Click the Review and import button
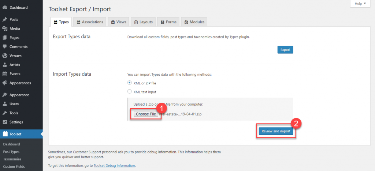The height and width of the screenshot is (171, 375). click(x=276, y=131)
